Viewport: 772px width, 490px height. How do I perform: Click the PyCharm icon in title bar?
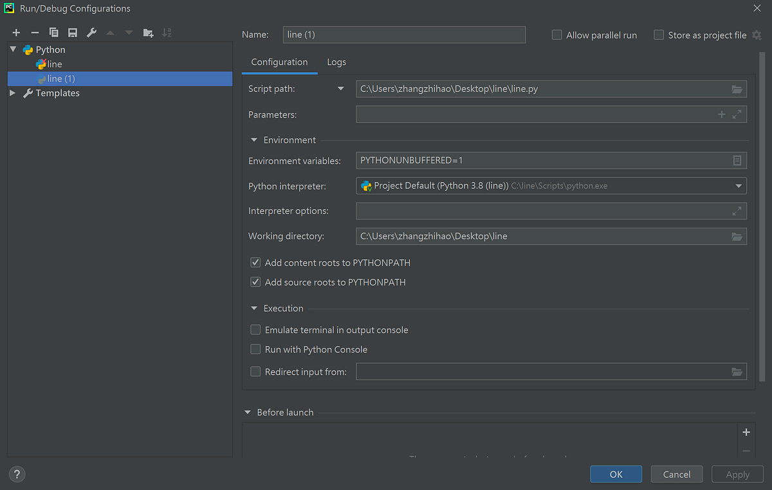(10, 8)
